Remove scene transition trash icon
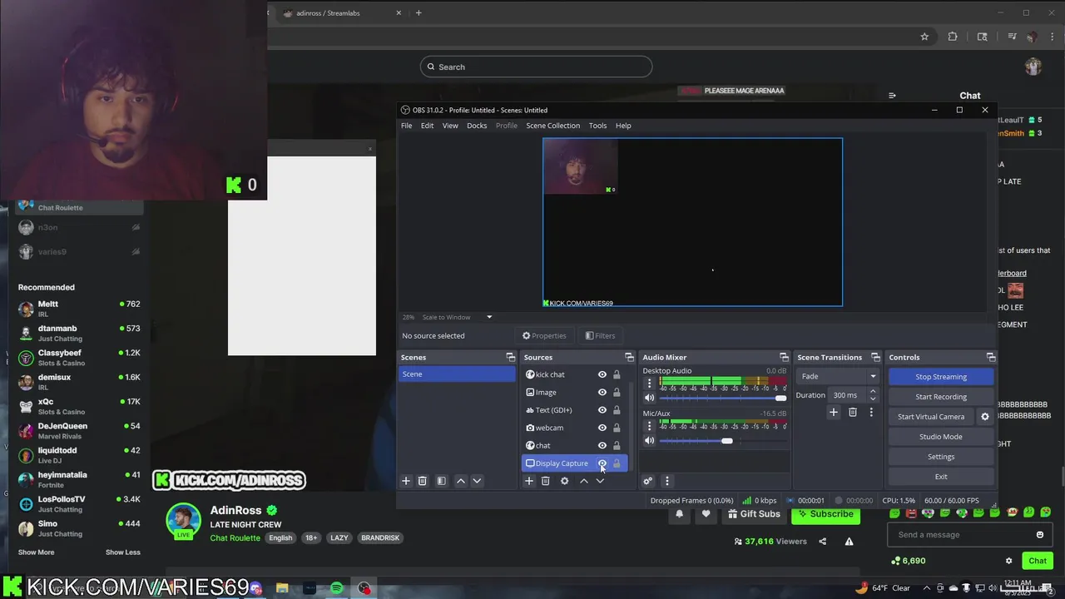 852,412
